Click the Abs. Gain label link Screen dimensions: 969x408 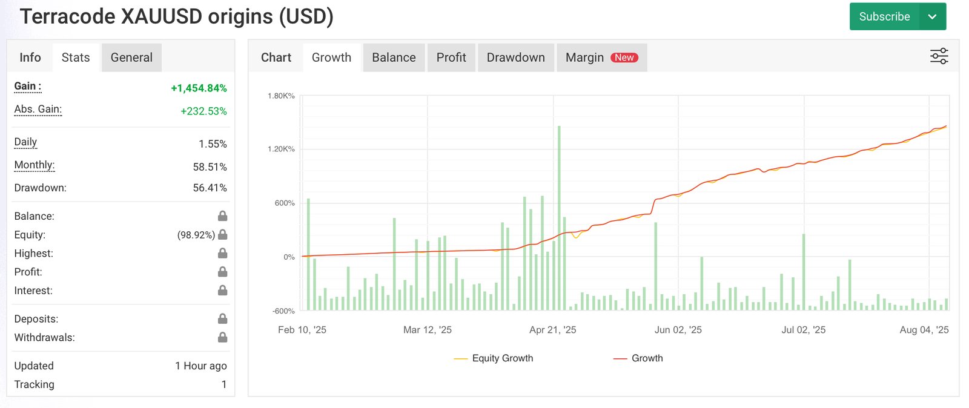pyautogui.click(x=38, y=110)
